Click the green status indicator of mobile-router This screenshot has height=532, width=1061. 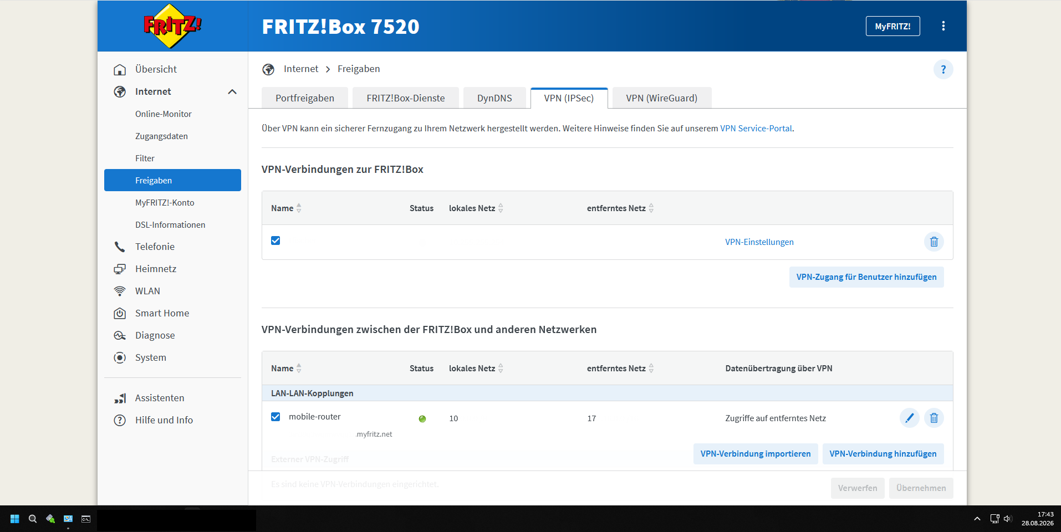pyautogui.click(x=422, y=419)
